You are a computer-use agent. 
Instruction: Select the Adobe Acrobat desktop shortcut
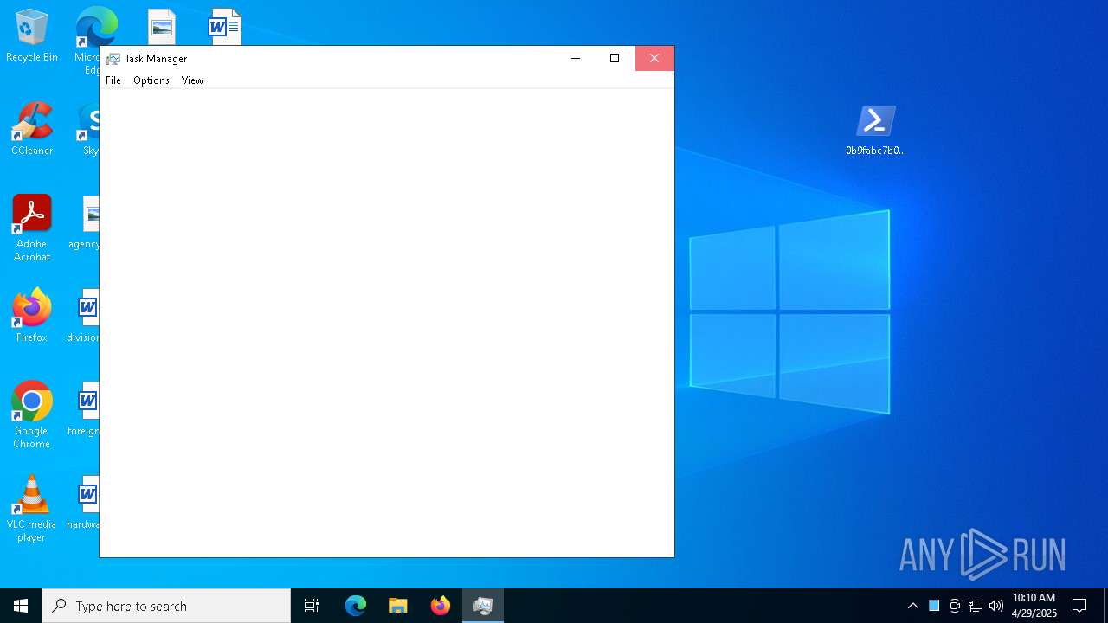[x=32, y=228]
